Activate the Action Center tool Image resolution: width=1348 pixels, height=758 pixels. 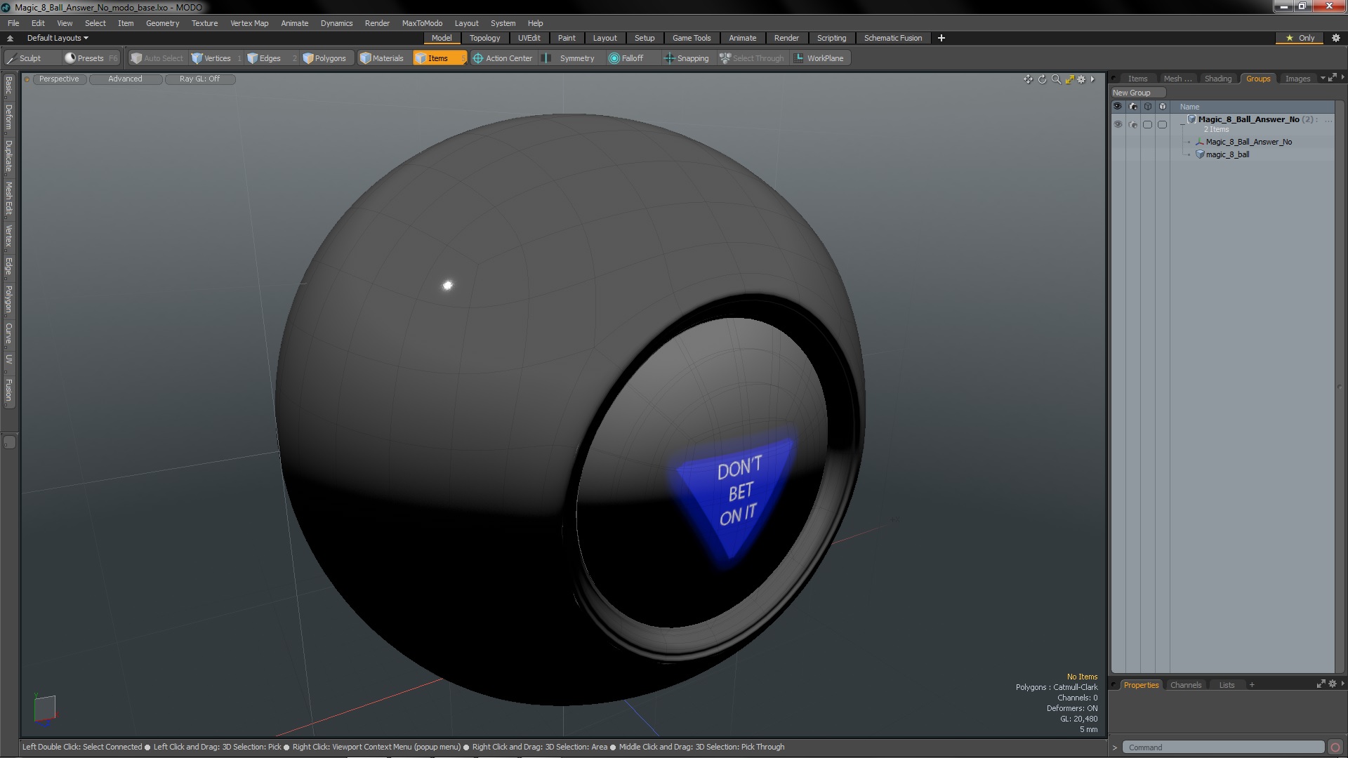502,58
